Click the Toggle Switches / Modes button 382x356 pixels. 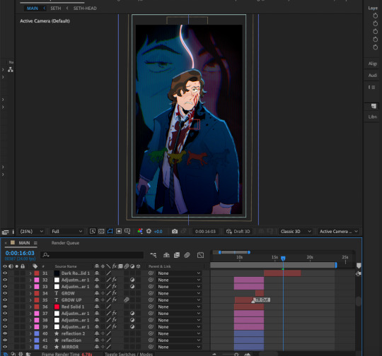[129, 354]
